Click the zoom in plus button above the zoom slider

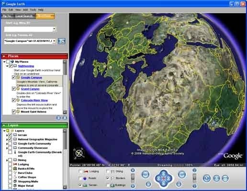click(133, 171)
